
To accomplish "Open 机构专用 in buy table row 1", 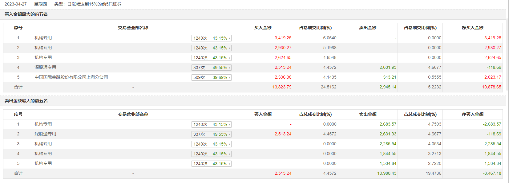I will tap(43, 38).
